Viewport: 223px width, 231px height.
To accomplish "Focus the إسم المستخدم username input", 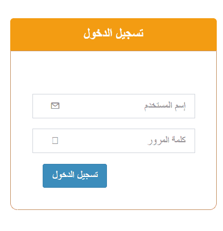I will (x=114, y=106).
